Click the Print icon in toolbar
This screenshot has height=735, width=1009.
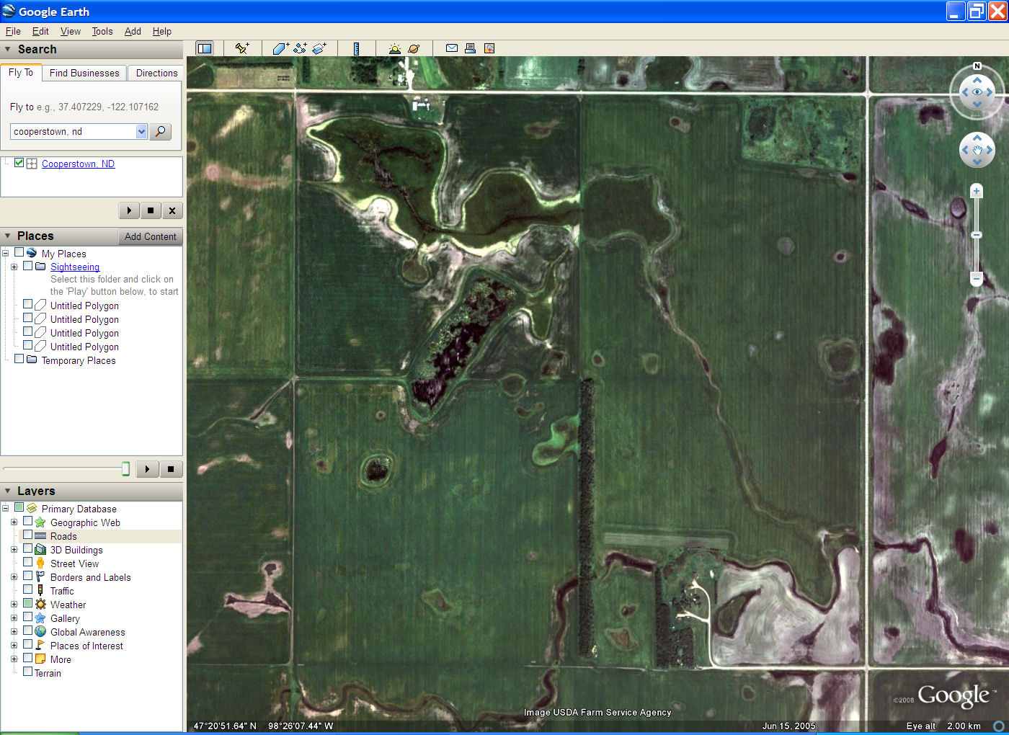click(470, 48)
